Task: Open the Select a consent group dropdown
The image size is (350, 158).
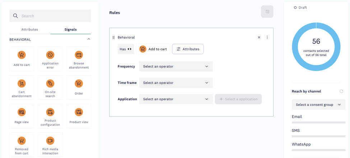Action: pyautogui.click(x=318, y=105)
